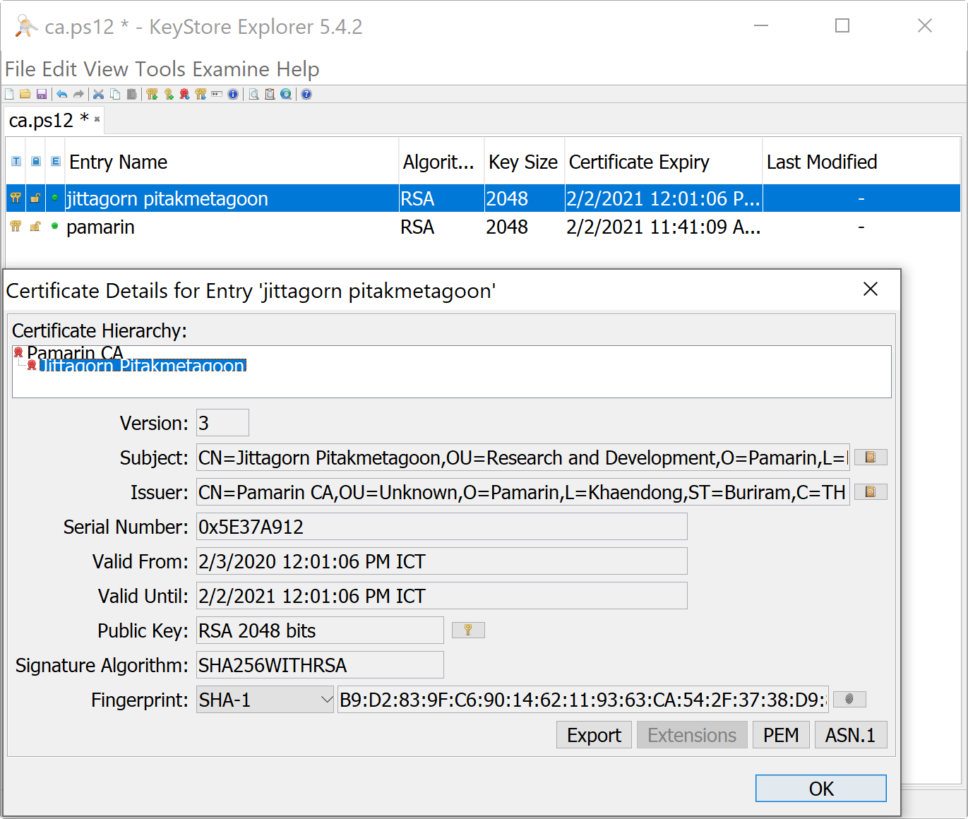Screen dimensions: 968x819
Task: Click Import Trusted Certificate ribbon icon
Action: [184, 94]
